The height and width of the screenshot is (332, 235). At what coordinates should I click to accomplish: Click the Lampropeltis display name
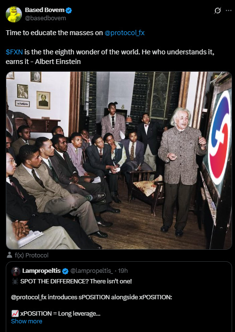click(41, 271)
